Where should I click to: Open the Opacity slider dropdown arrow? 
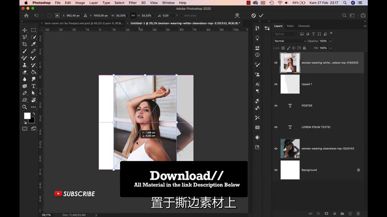pos(330,41)
